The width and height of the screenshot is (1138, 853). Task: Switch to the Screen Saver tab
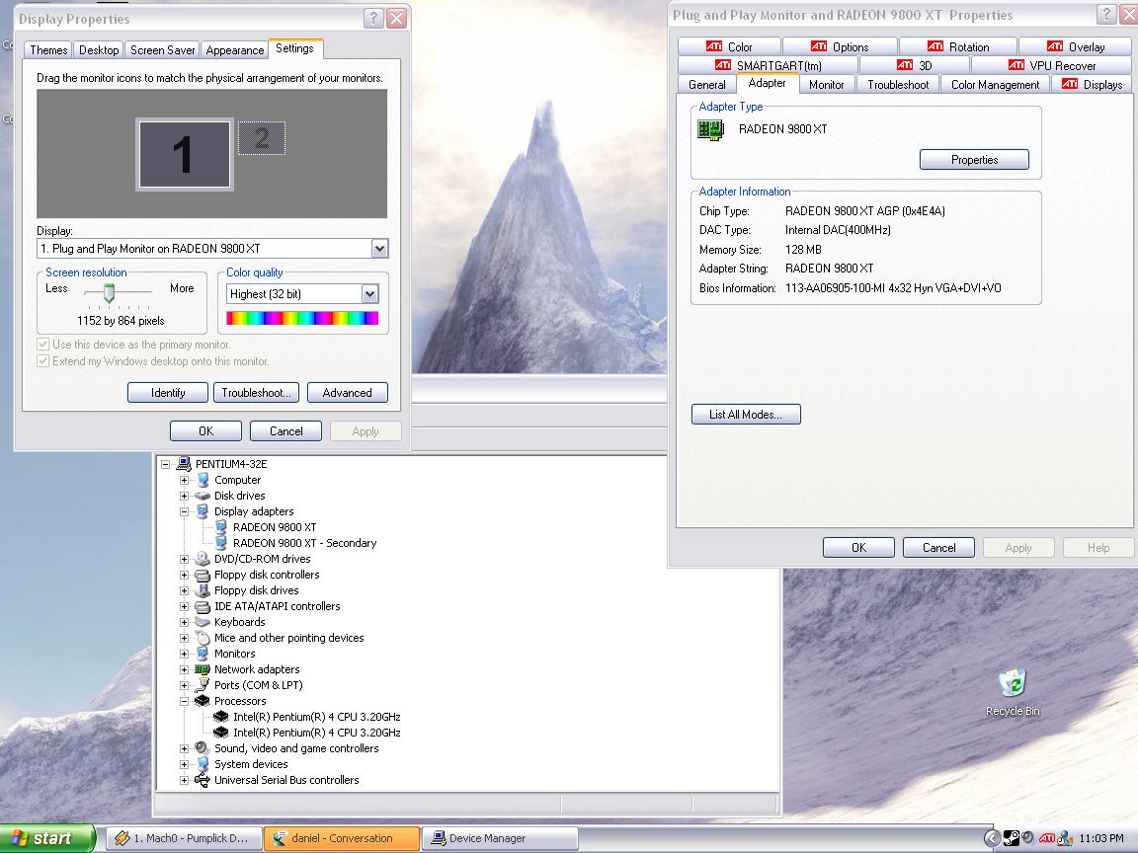163,50
